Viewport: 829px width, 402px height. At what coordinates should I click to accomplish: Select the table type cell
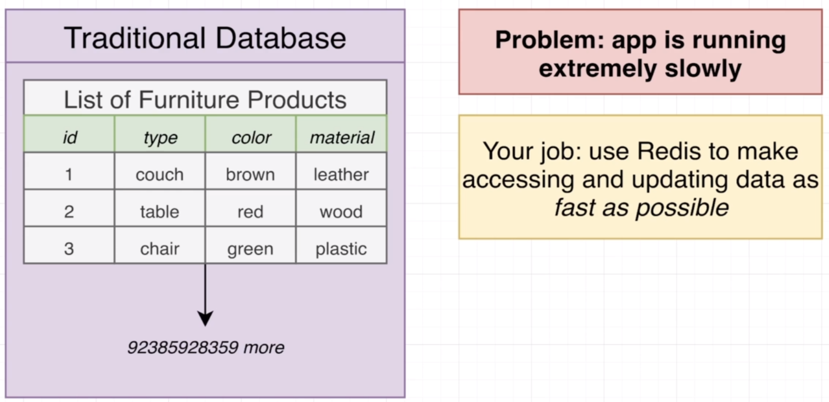coord(160,211)
